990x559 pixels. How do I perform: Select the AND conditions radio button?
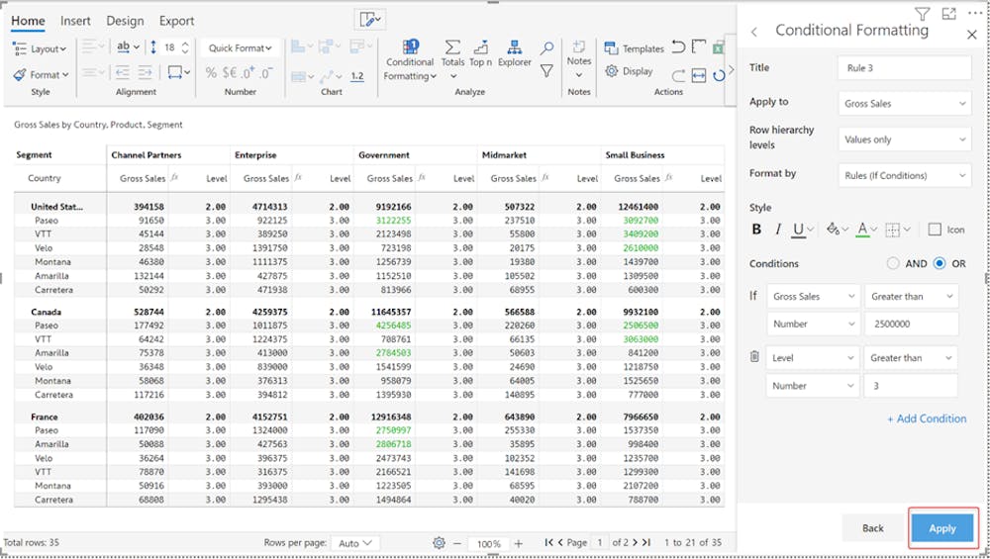coord(893,264)
